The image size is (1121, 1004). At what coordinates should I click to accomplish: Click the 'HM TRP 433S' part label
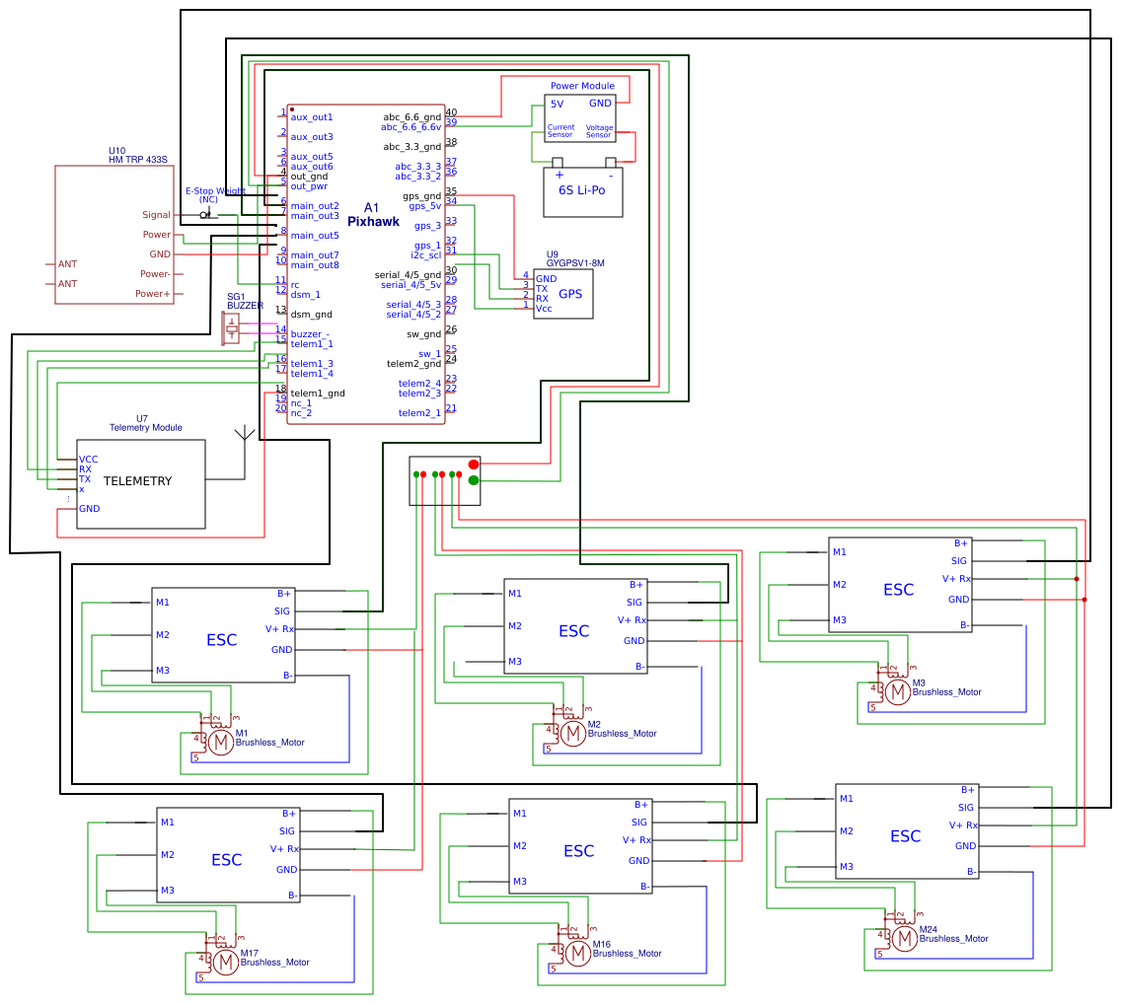[x=138, y=160]
